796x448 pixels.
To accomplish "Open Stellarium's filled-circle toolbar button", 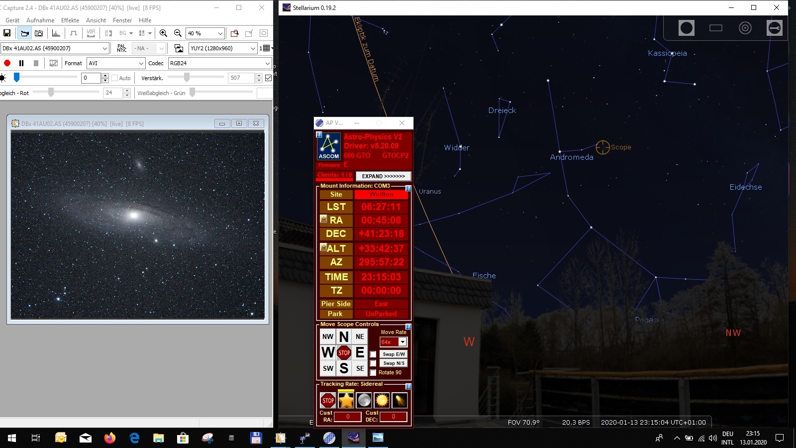I will point(687,28).
